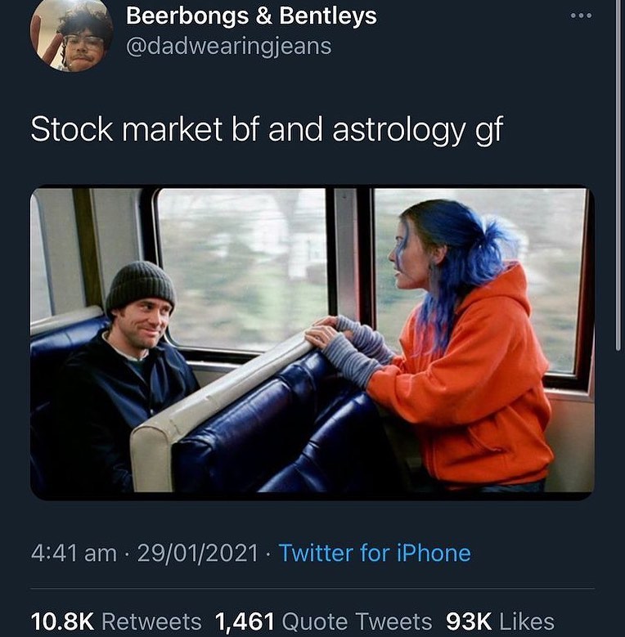Open the Twitter for iPhone link
Screen dimensions: 625x637
coord(375,553)
